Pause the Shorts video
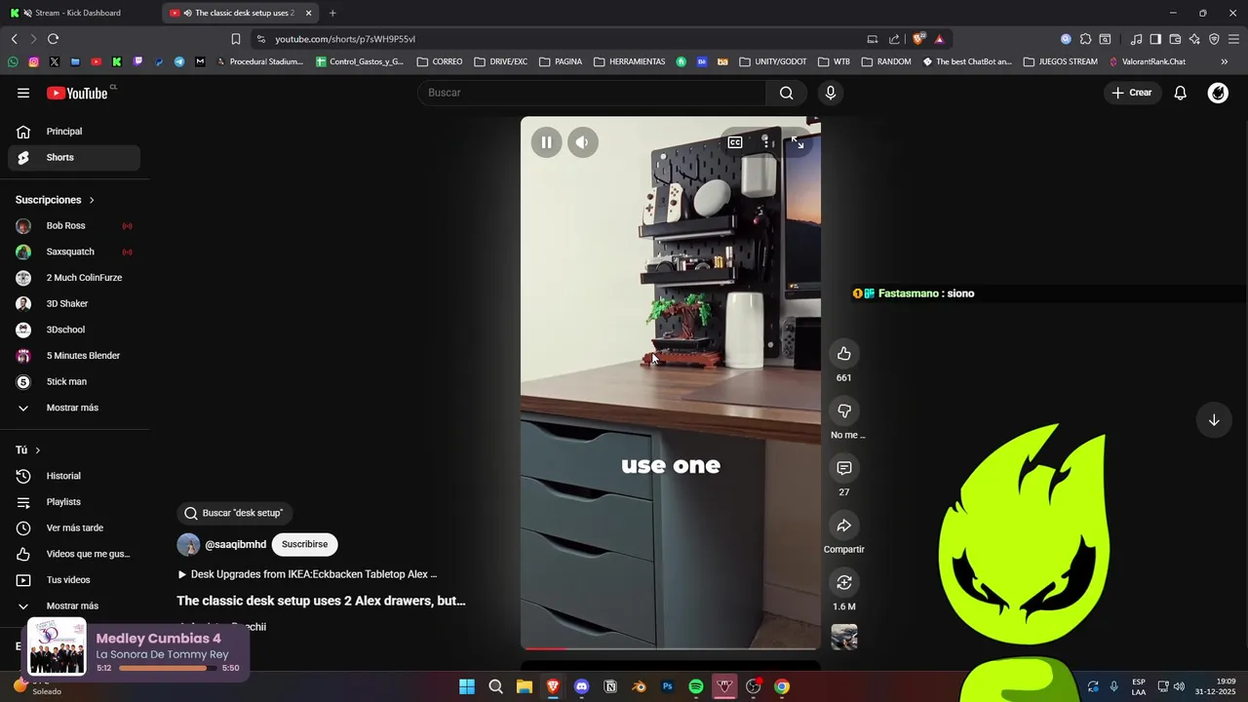 tap(546, 142)
